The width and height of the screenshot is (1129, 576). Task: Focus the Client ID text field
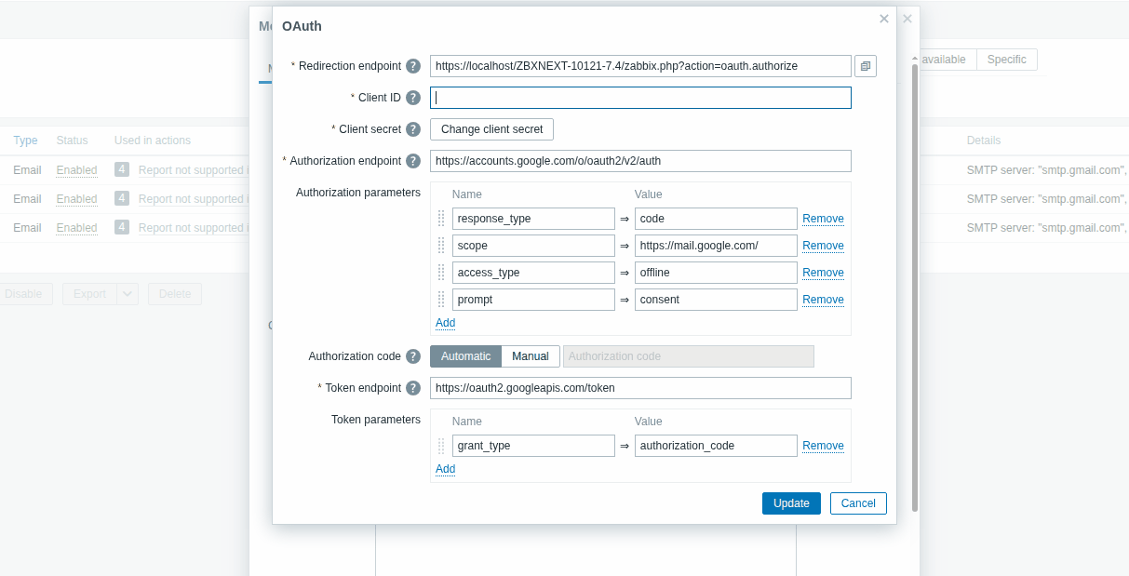coord(640,98)
